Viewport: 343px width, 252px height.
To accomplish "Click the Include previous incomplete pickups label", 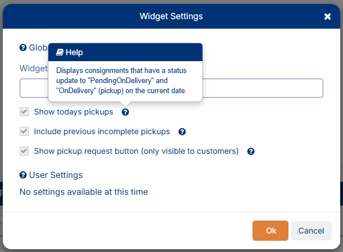I will pyautogui.click(x=102, y=132).
